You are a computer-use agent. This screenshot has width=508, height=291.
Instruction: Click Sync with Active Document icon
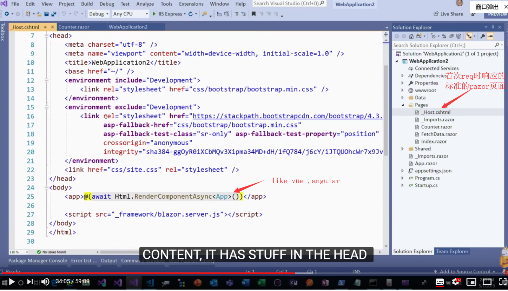pos(444,36)
